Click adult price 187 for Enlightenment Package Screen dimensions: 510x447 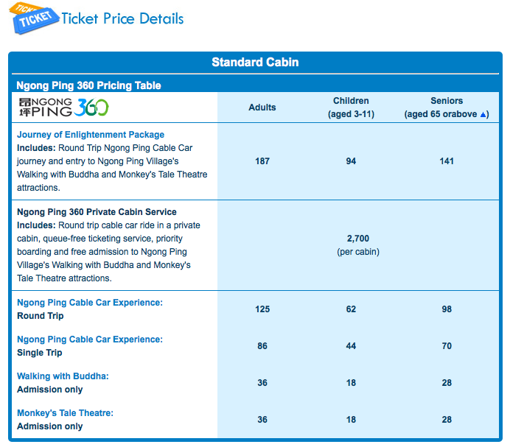pyautogui.click(x=262, y=161)
